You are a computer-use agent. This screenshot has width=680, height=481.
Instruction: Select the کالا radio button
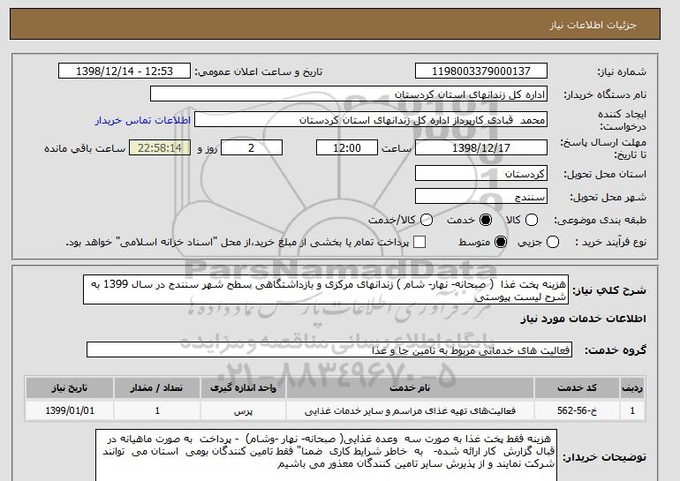coord(532,220)
